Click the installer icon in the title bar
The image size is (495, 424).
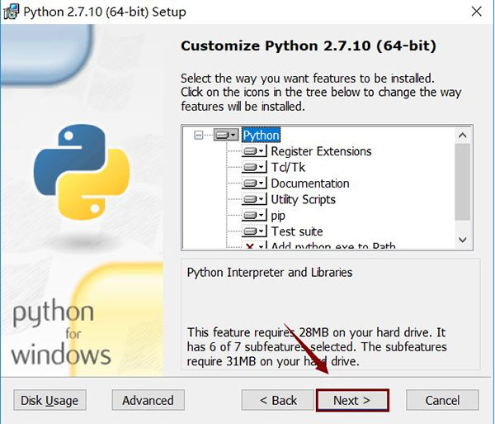[x=11, y=12]
